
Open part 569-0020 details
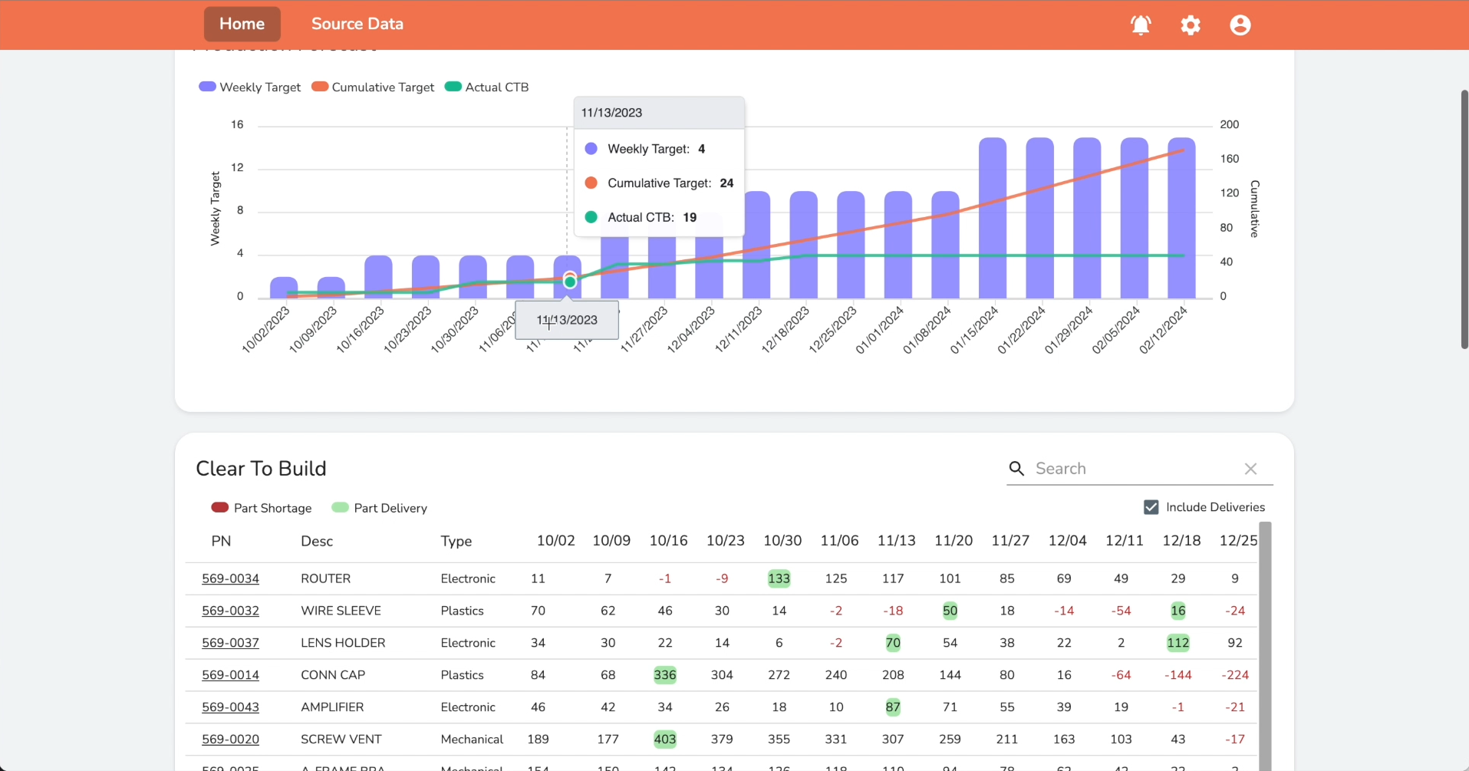[230, 739]
